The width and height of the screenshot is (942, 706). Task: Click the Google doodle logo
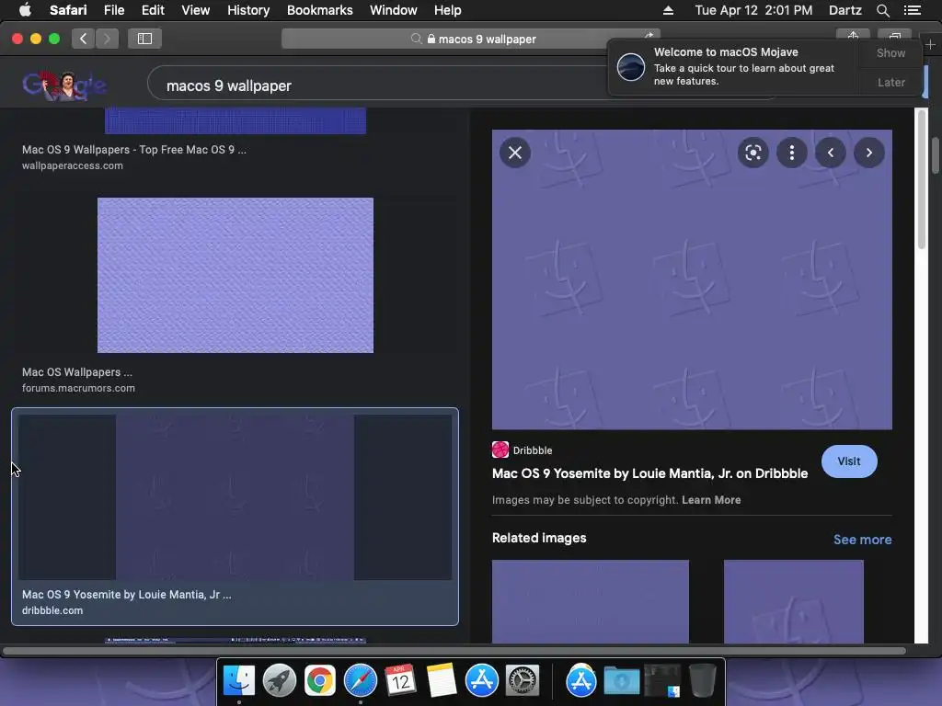64,85
